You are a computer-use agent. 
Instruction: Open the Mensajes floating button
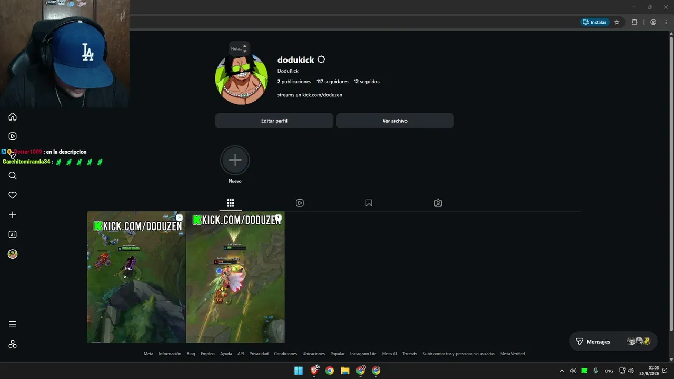[613, 341]
